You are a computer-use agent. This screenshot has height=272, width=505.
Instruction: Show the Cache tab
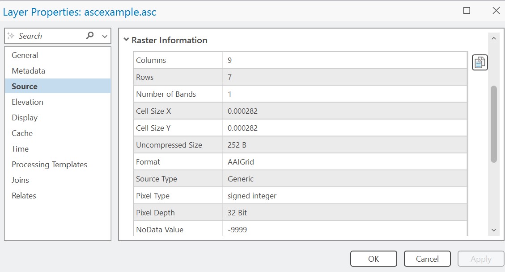click(x=22, y=133)
